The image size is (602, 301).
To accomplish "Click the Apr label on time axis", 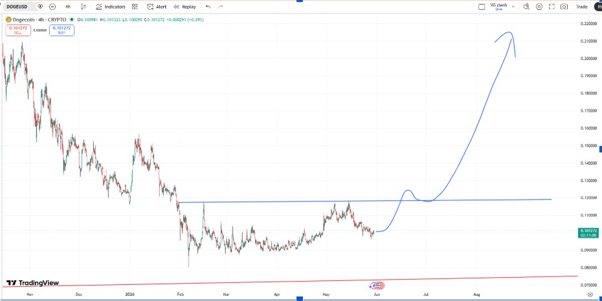I will click(x=277, y=295).
